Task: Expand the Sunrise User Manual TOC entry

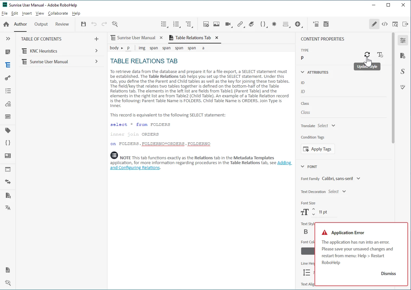Action: pyautogui.click(x=96, y=62)
